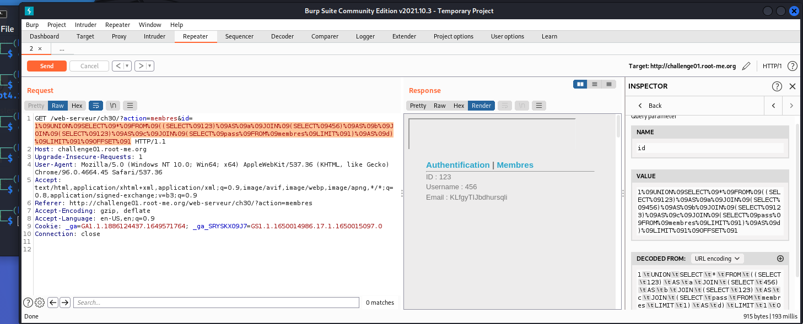Go to next Inspector item arrow
Image resolution: width=803 pixels, height=324 pixels.
coord(791,106)
